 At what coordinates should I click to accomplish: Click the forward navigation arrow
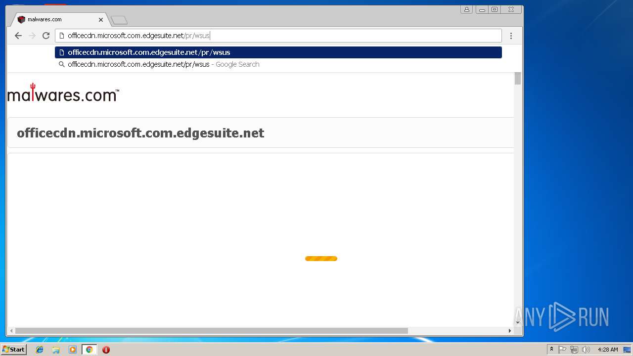point(32,36)
